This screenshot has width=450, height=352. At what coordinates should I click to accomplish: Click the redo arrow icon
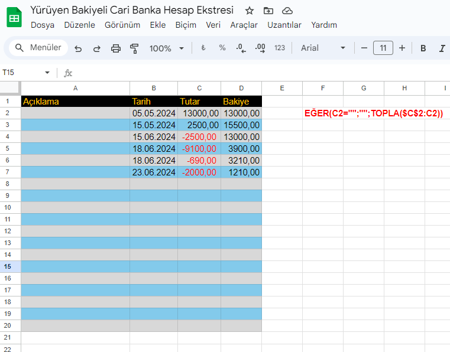tap(97, 48)
